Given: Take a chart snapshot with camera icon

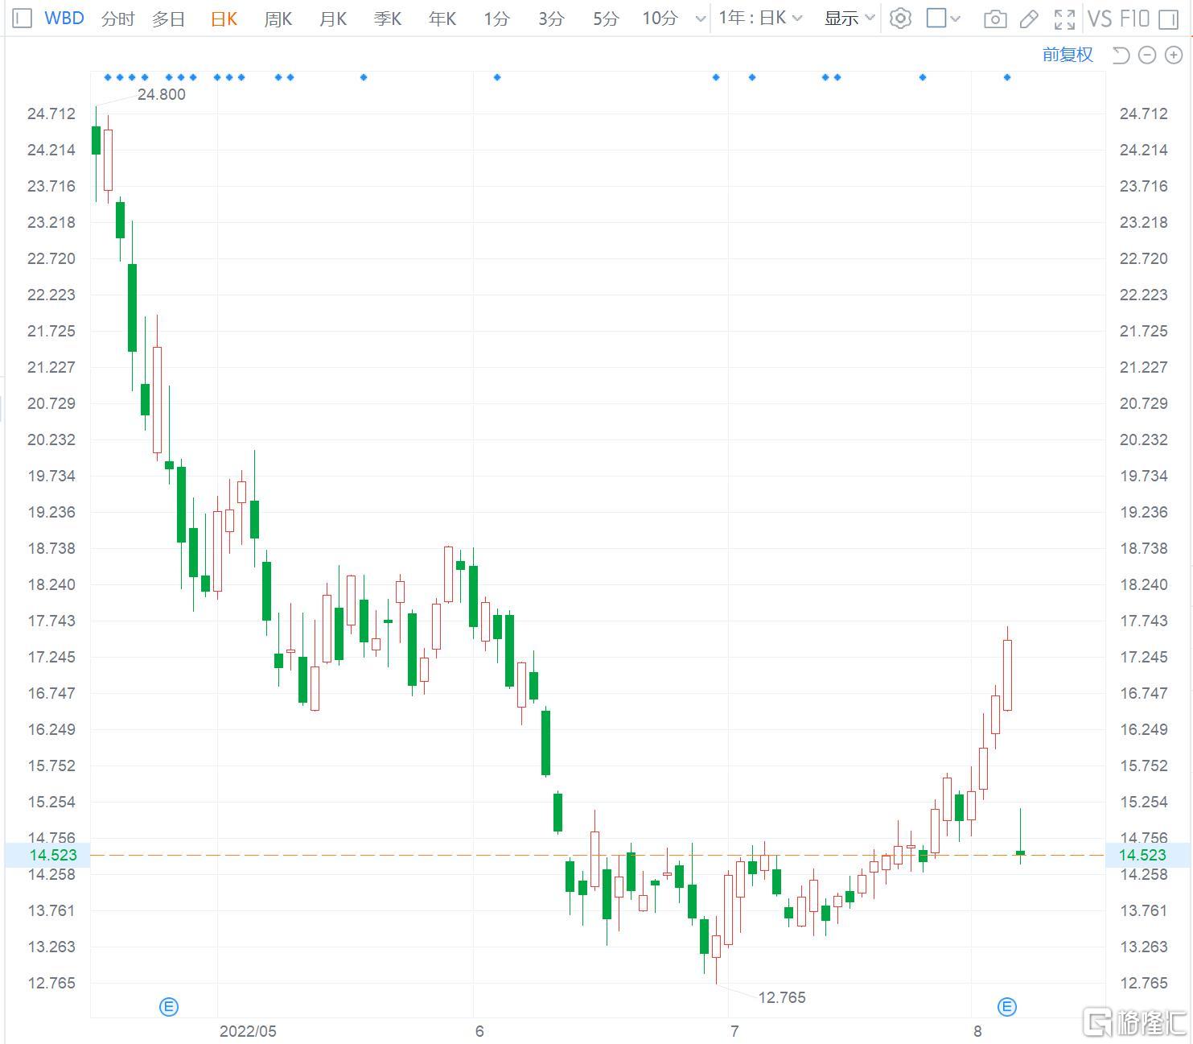Looking at the screenshot, I should point(995,19).
